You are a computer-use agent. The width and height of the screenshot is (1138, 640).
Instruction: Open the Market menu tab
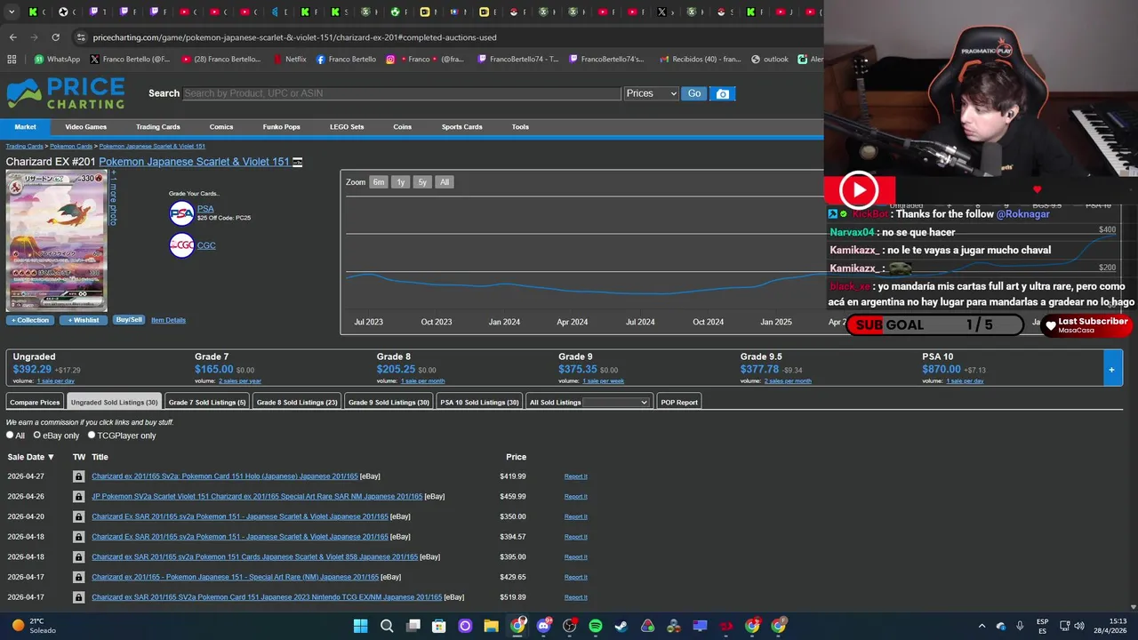25,127
